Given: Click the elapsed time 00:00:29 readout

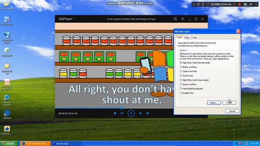Looking at the screenshot, I should point(63,114).
